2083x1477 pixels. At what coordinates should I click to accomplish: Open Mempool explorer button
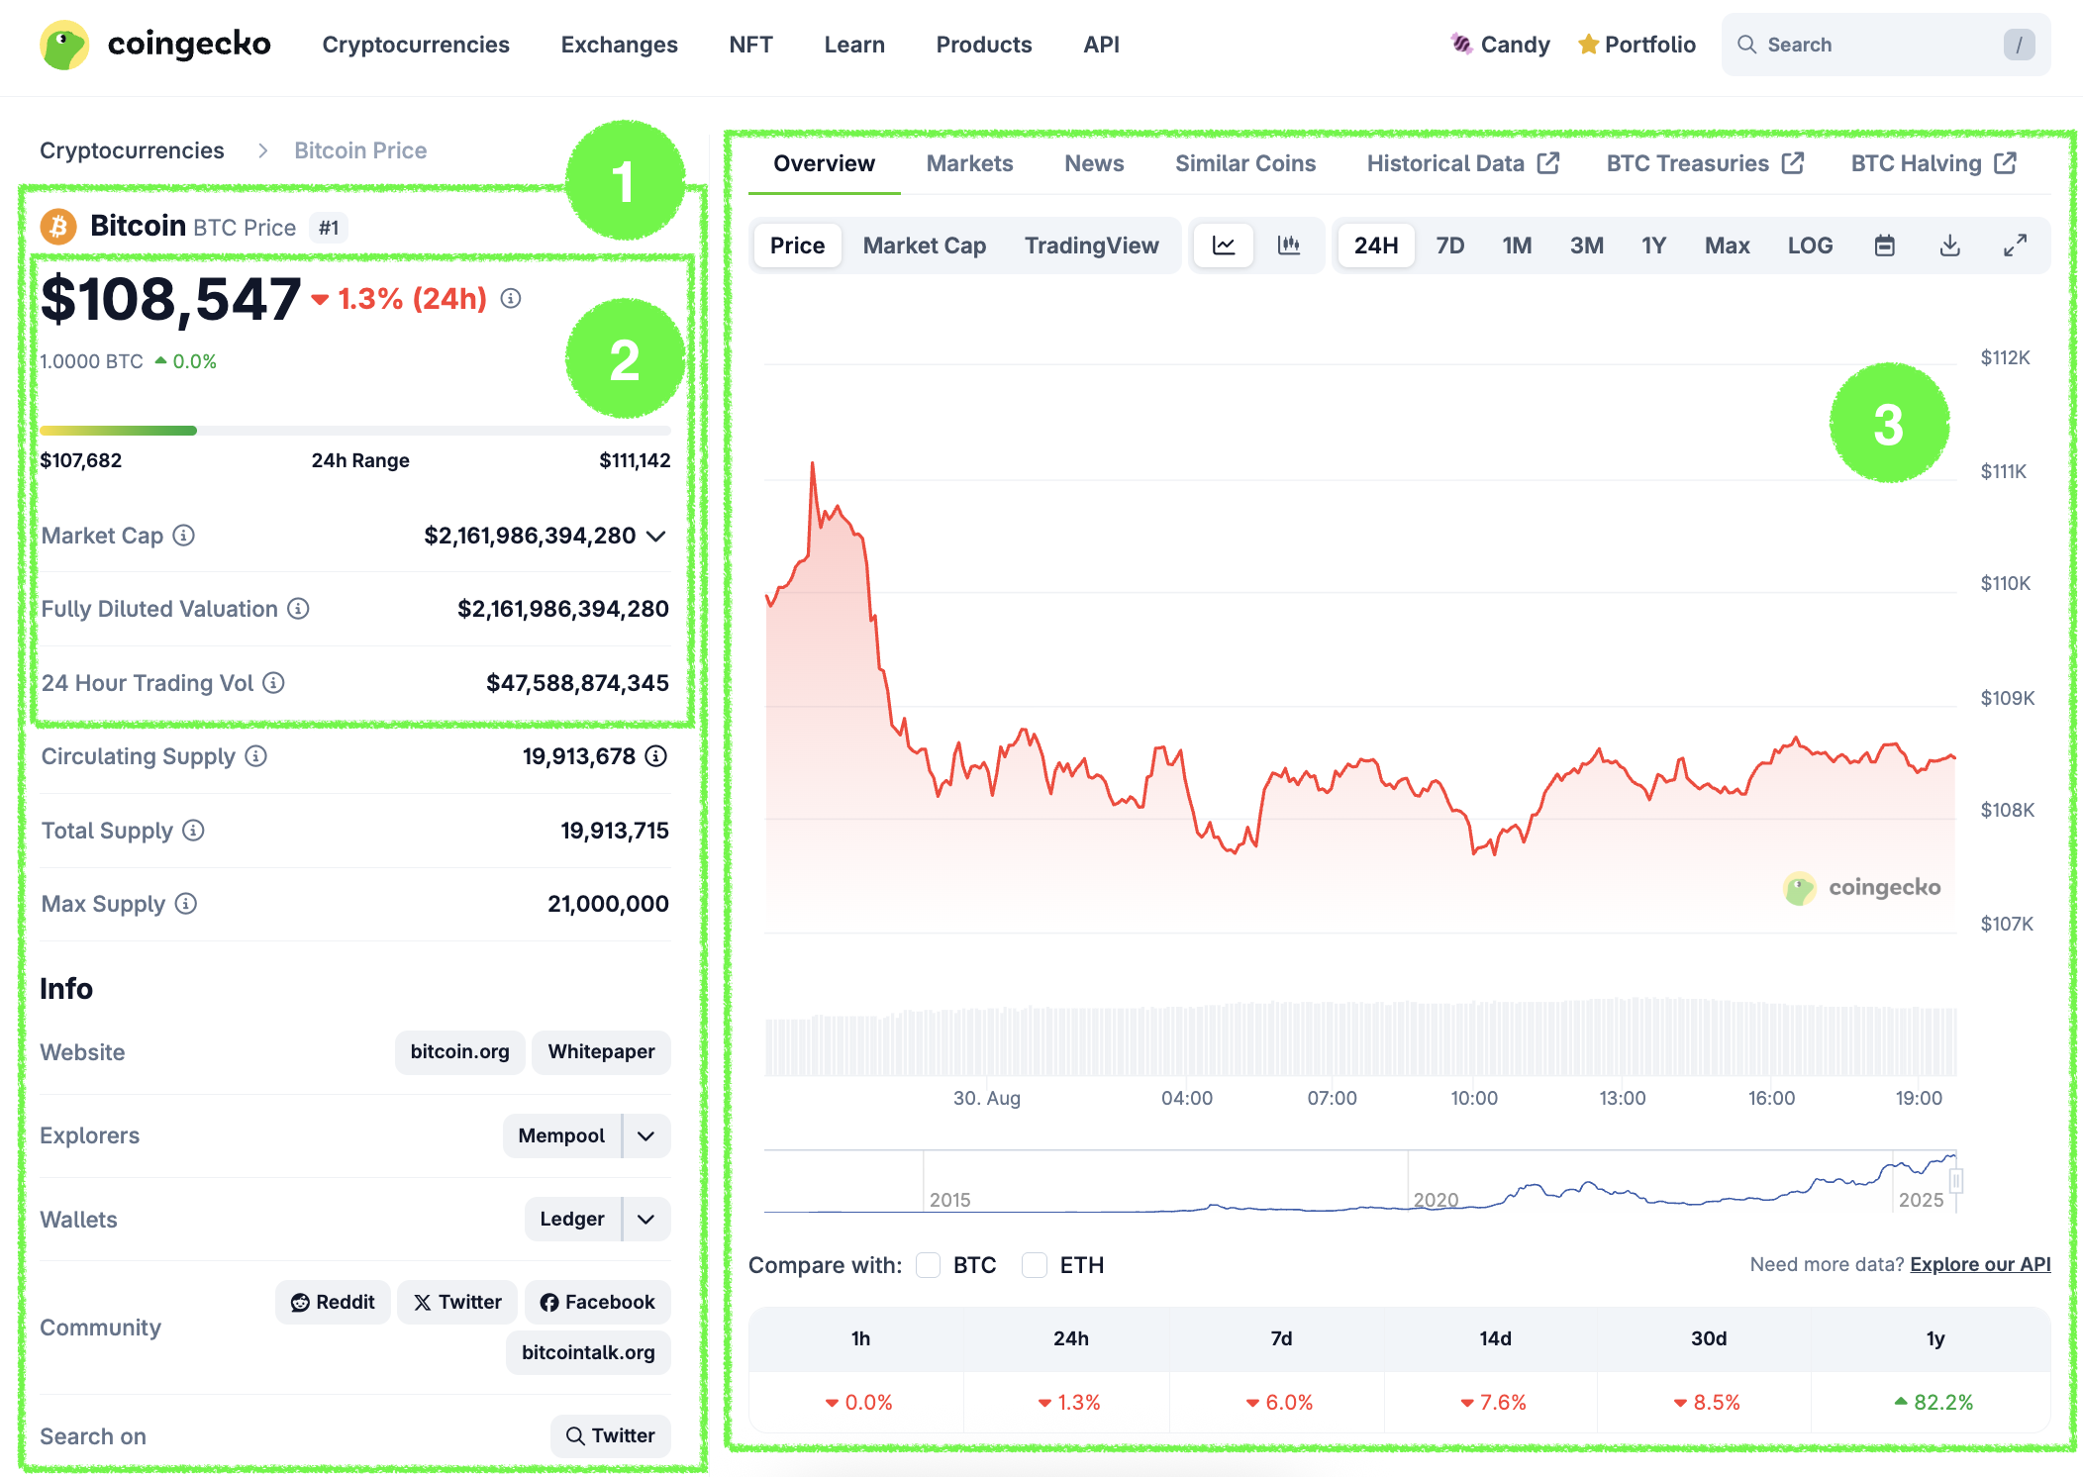(561, 1135)
